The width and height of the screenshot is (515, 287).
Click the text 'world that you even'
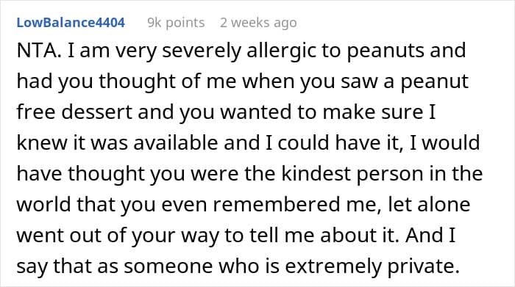111,205
